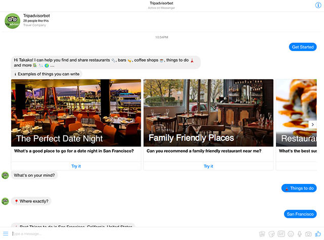
Task: Click the family friendly restaurant question text
Action: 204,151
